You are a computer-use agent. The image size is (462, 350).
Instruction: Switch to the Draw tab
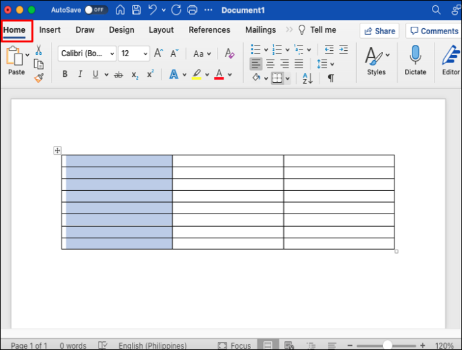(85, 30)
